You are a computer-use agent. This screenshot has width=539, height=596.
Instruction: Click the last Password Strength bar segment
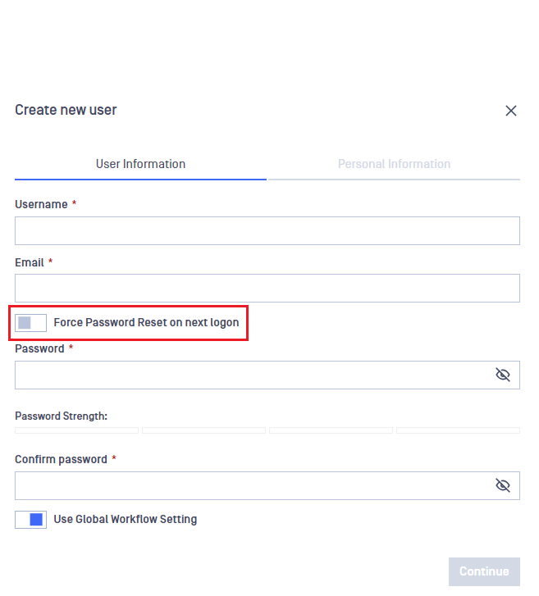coord(458,430)
